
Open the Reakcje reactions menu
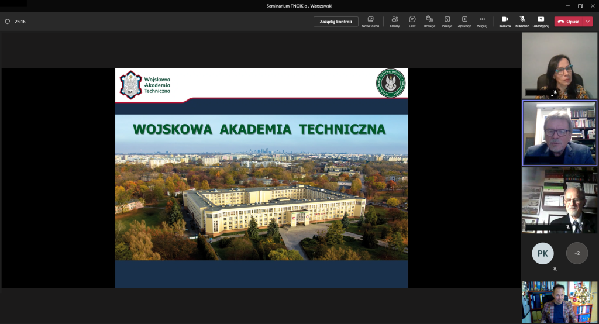(429, 21)
